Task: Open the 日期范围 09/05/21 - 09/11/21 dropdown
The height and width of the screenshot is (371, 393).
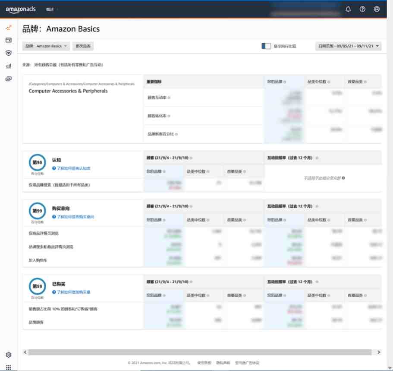Action: [348, 46]
